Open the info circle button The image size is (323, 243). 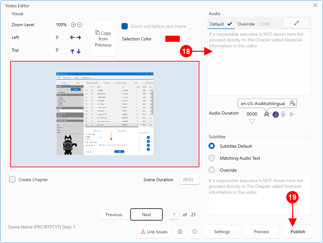click(195, 232)
